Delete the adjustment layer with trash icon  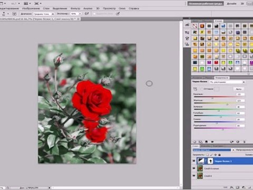(x=244, y=141)
